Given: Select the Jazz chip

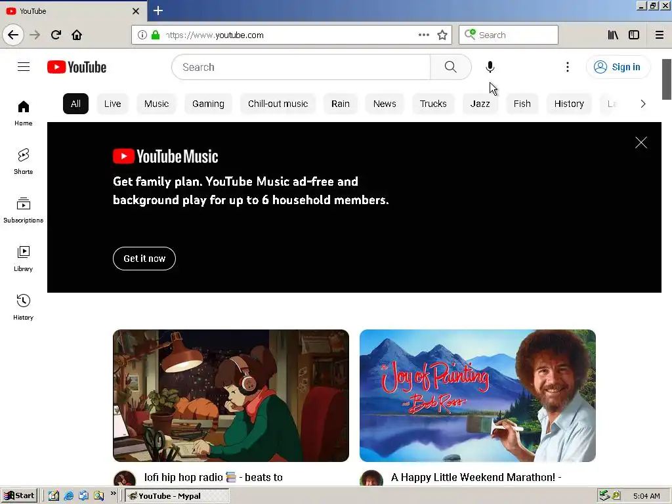Looking at the screenshot, I should pyautogui.click(x=480, y=104).
